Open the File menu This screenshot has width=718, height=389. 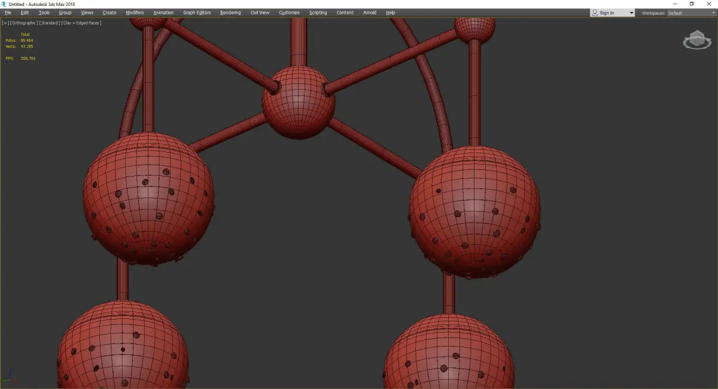pos(8,13)
